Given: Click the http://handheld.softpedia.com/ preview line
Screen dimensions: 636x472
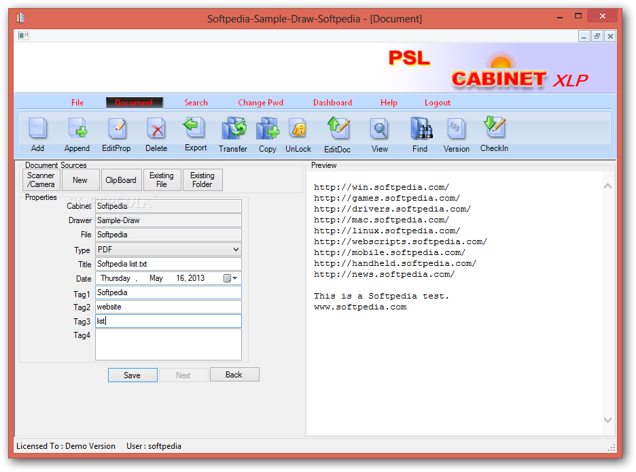Looking at the screenshot, I should pos(395,264).
